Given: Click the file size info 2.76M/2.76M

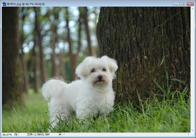Looking at the screenshot, I should pos(38,134).
